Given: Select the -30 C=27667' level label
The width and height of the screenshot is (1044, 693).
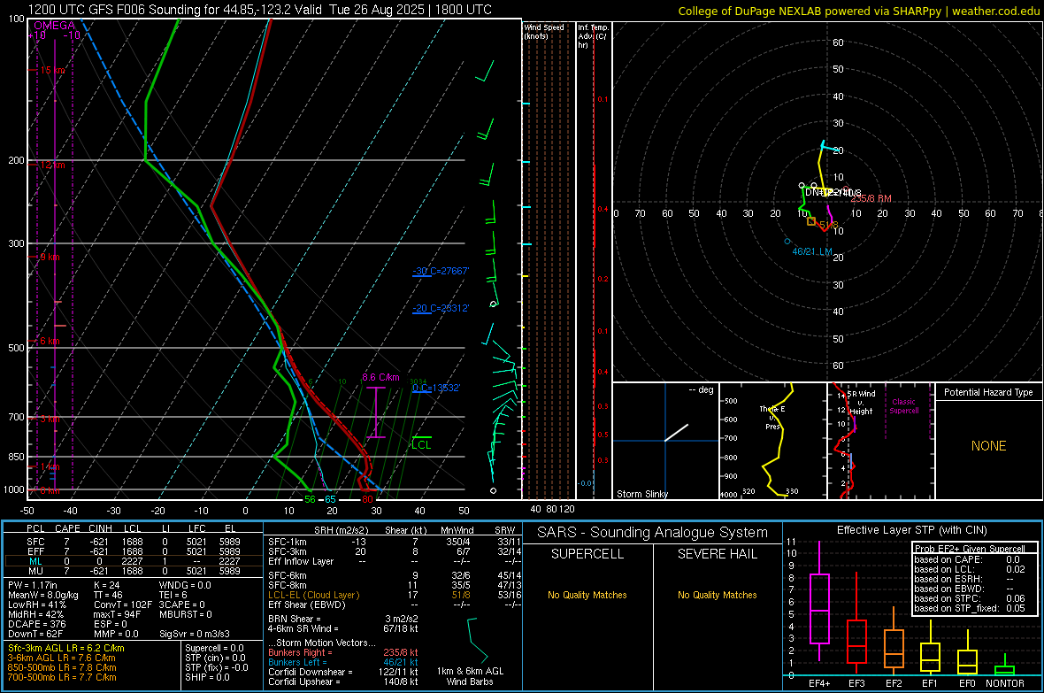Looking at the screenshot, I should click(441, 271).
